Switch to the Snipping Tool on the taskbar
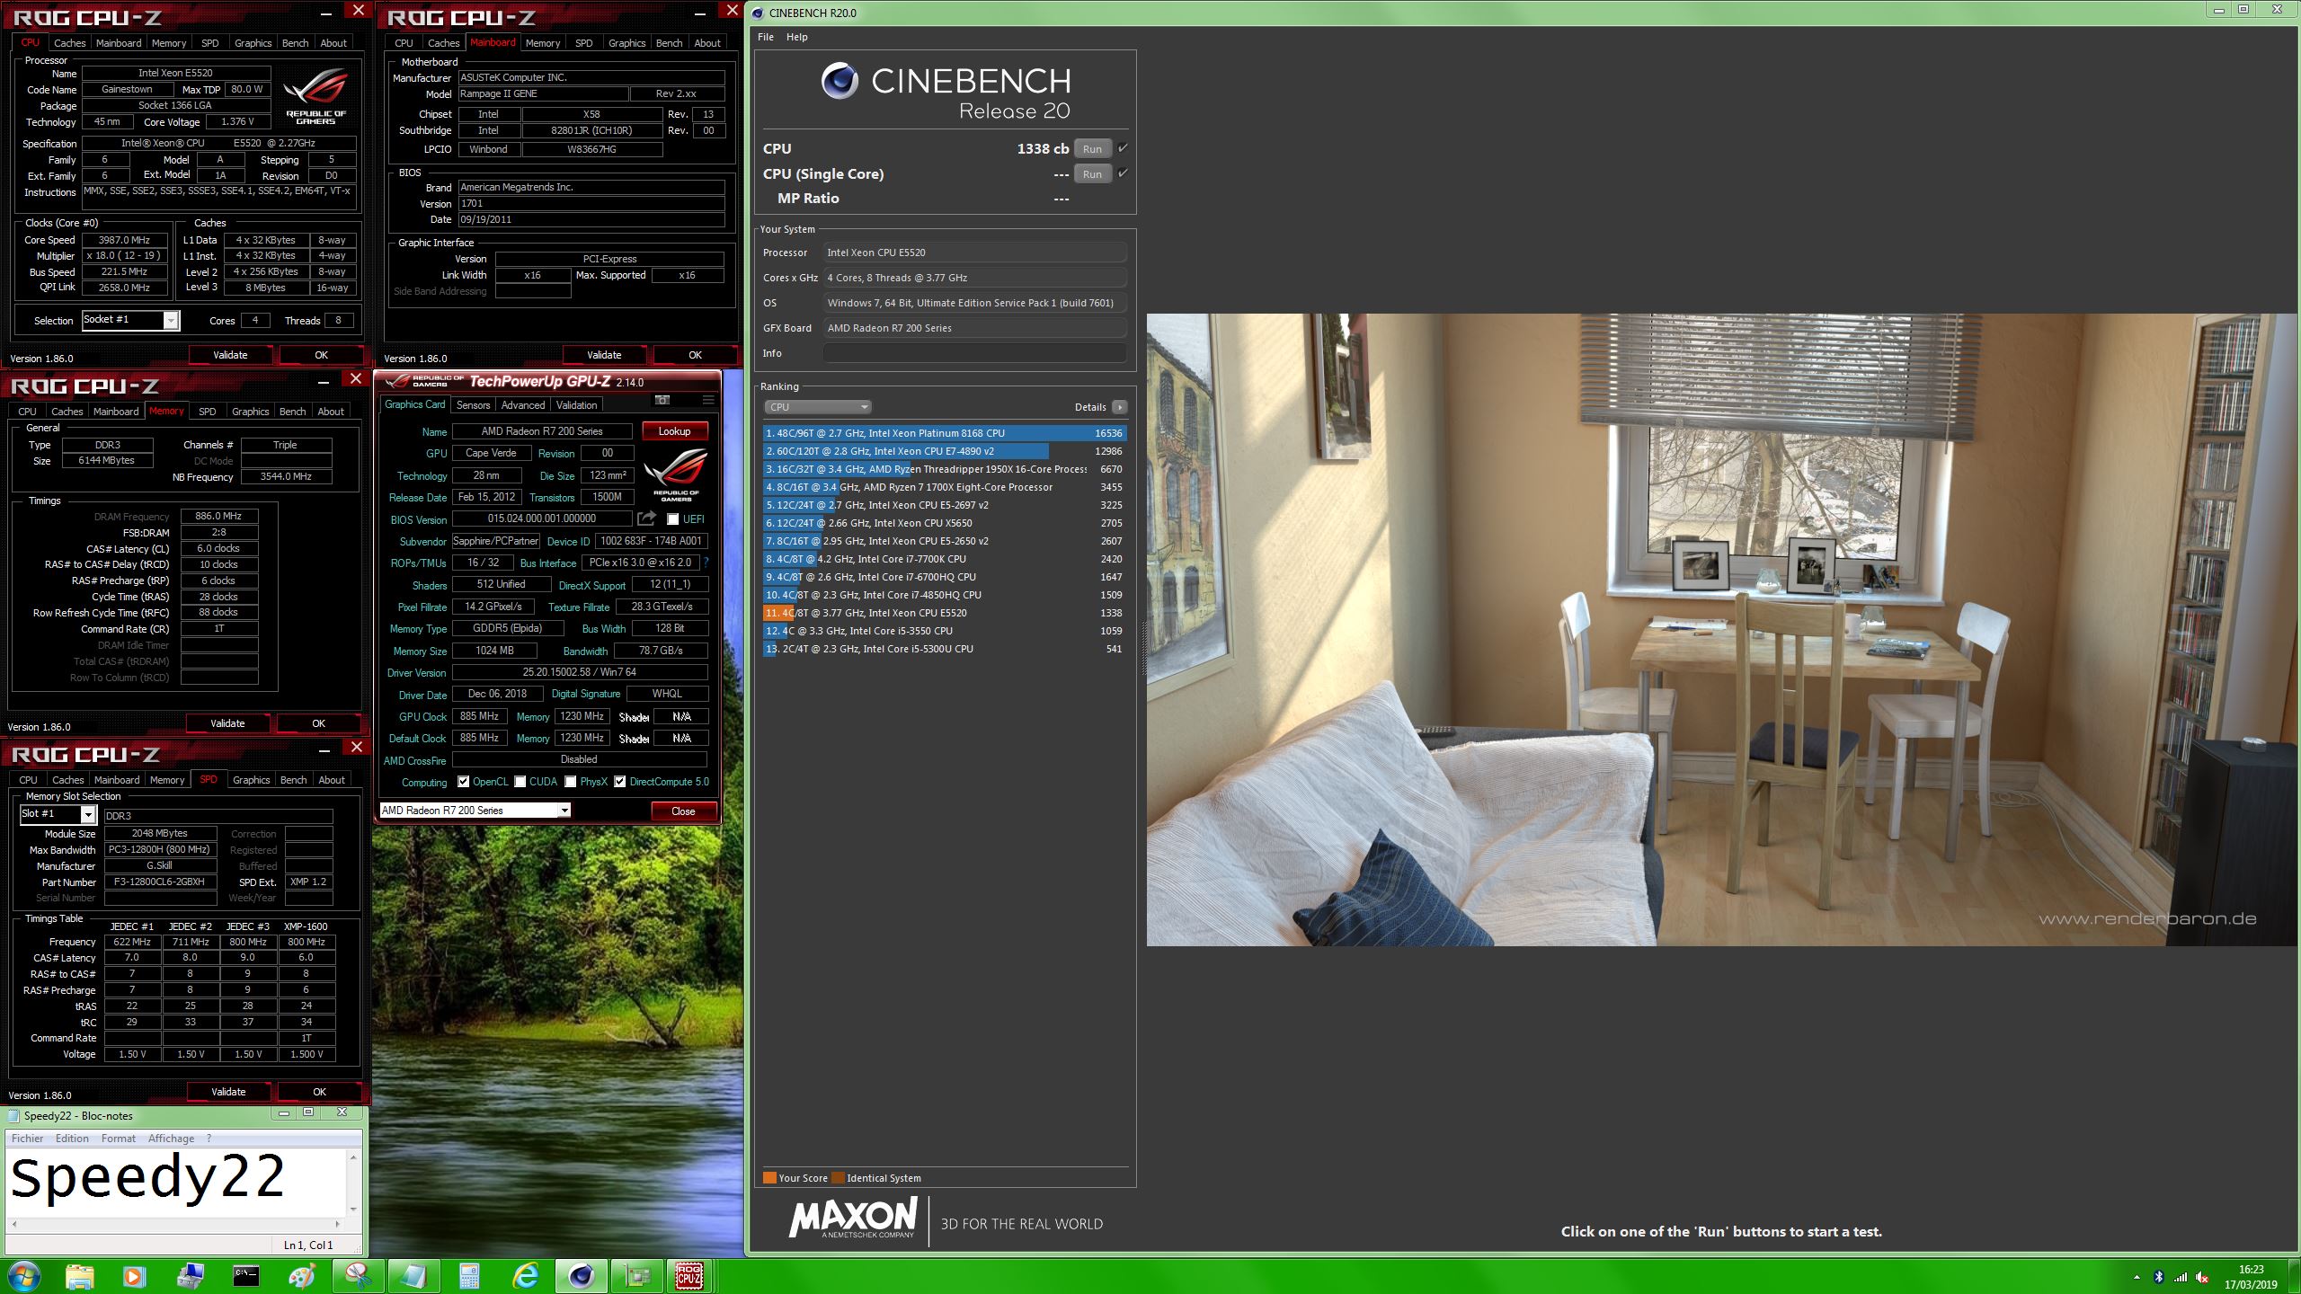 tap(358, 1276)
